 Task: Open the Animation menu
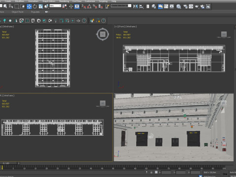click(33, 1)
